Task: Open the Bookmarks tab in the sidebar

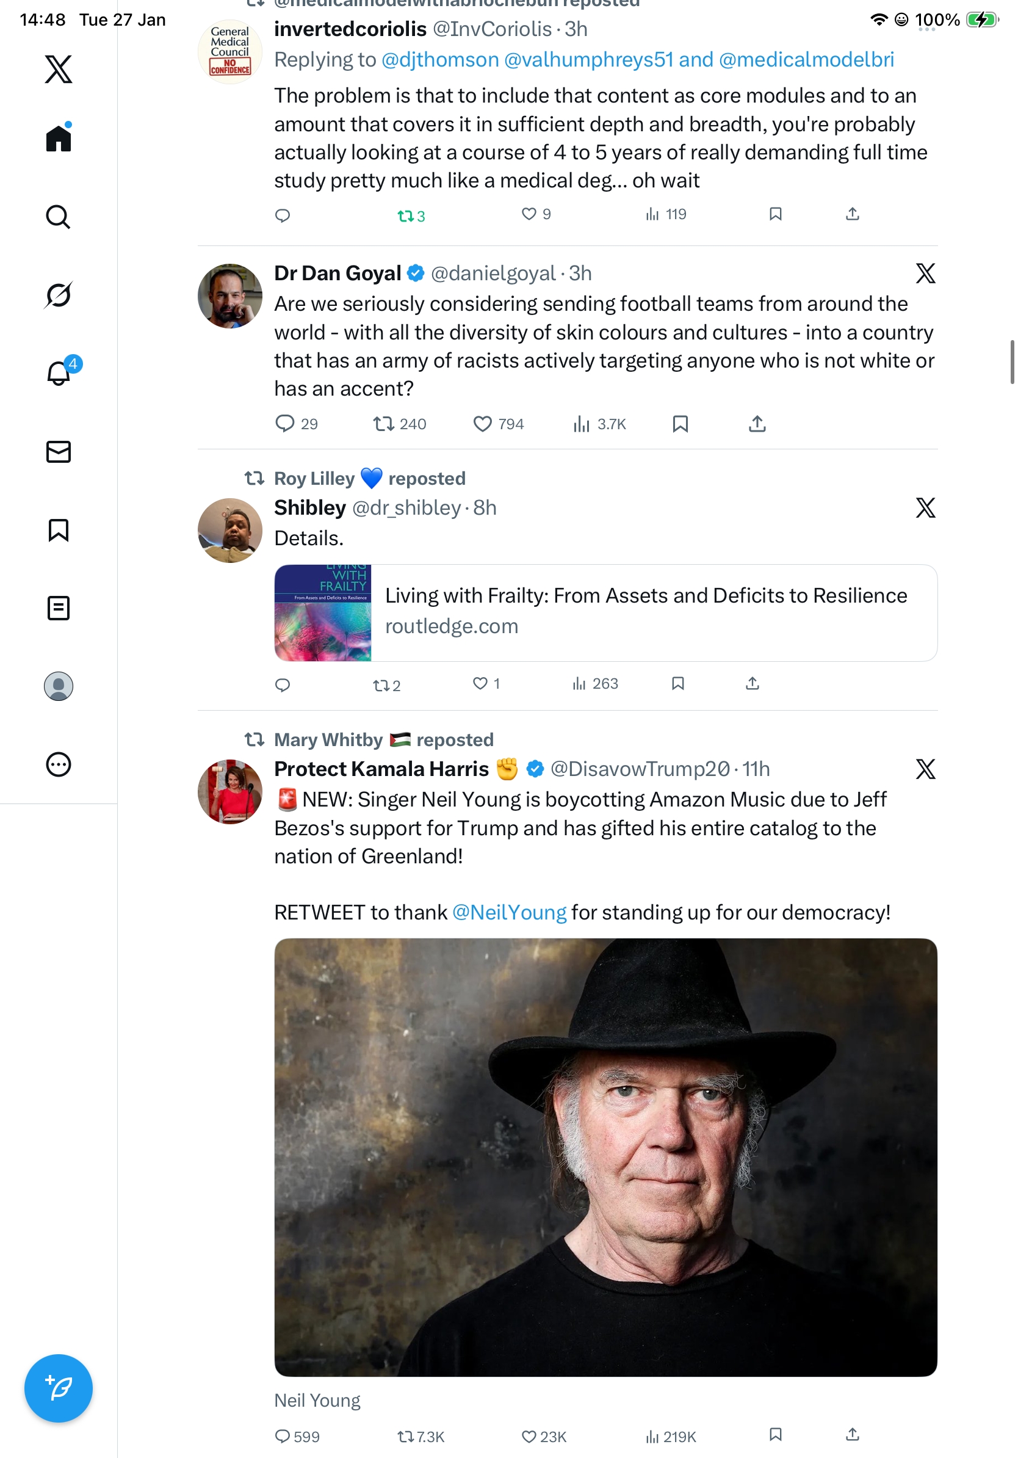Action: pyautogui.click(x=59, y=530)
